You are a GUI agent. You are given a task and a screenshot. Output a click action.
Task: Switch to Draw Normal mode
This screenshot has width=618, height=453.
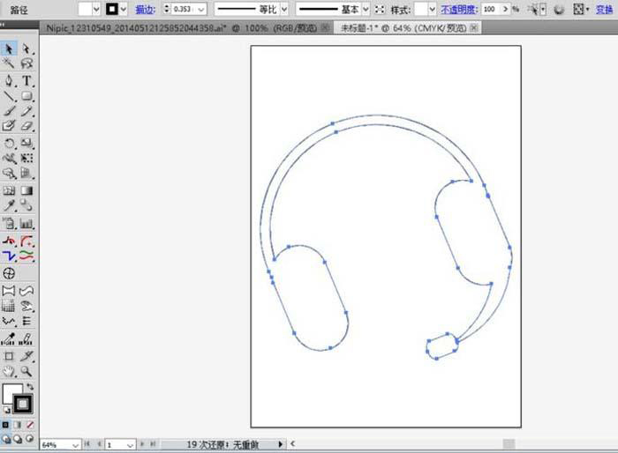(x=5, y=438)
